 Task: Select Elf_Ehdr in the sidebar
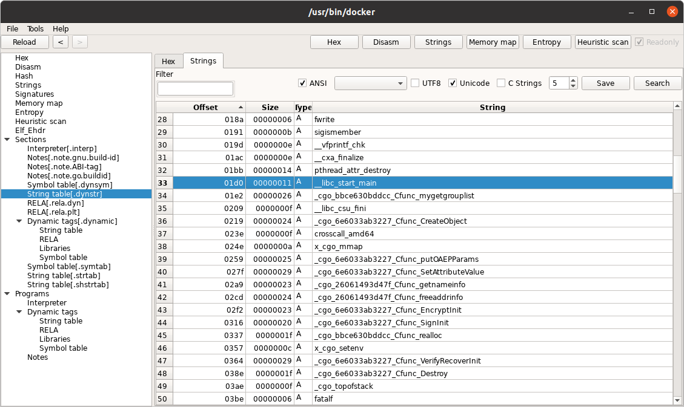30,131
